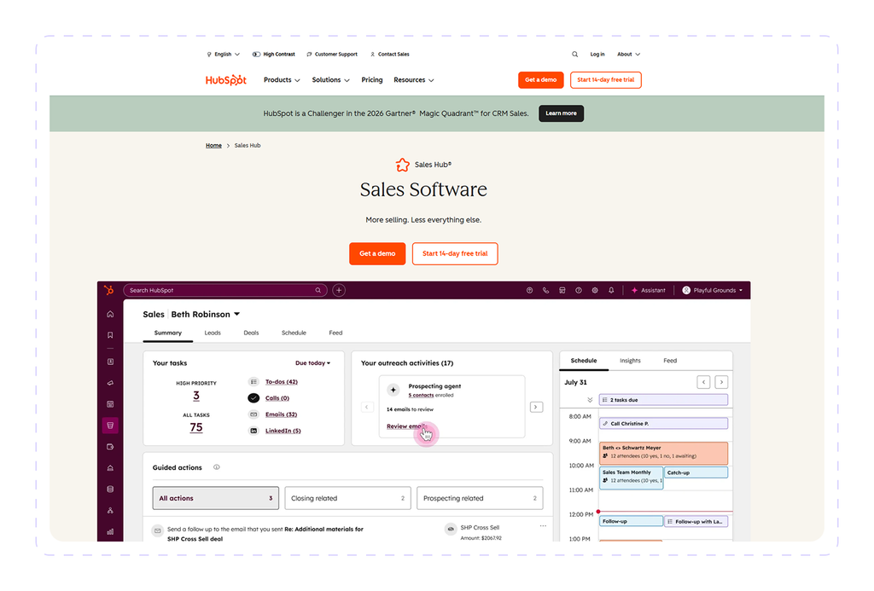Click the Learn more banner button

562,113
